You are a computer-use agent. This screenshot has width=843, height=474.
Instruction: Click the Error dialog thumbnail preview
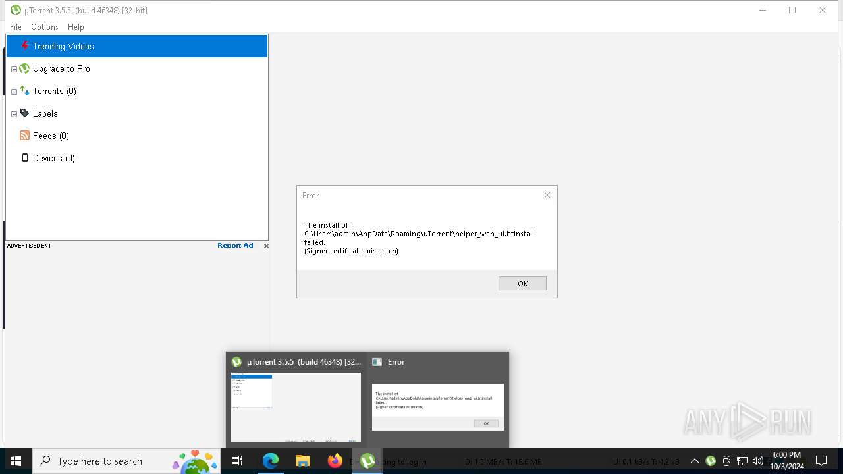(438, 408)
